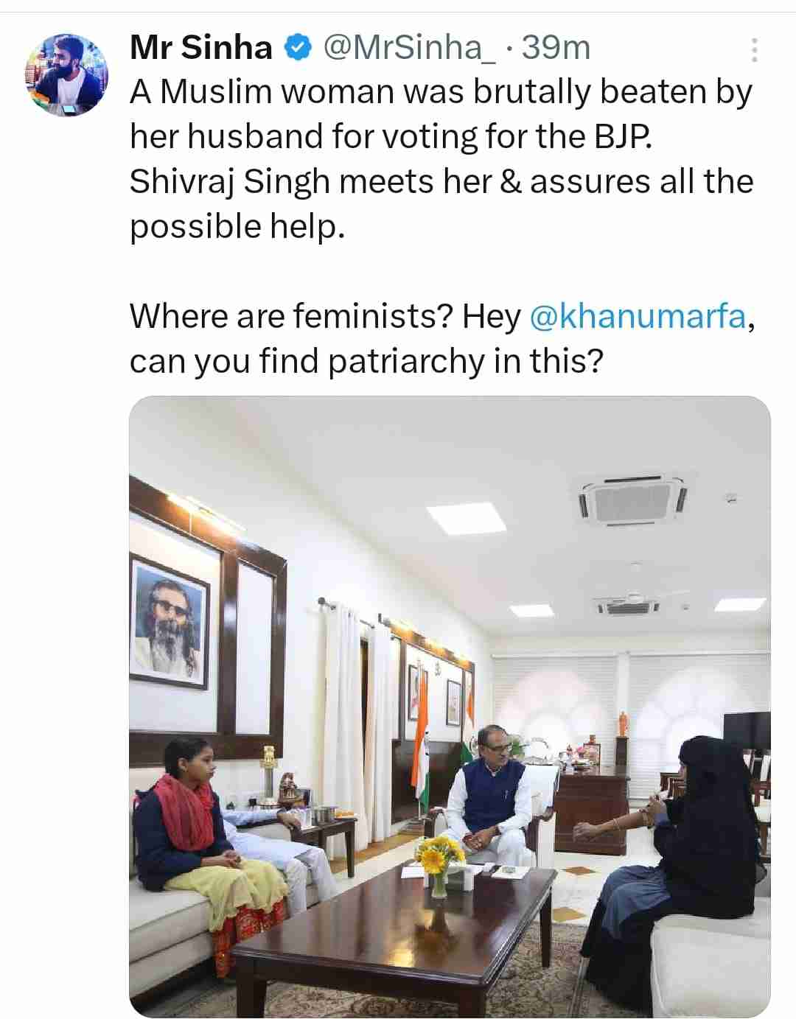796x1019 pixels.
Task: Click the display name Mr Sinha
Action: 200,48
